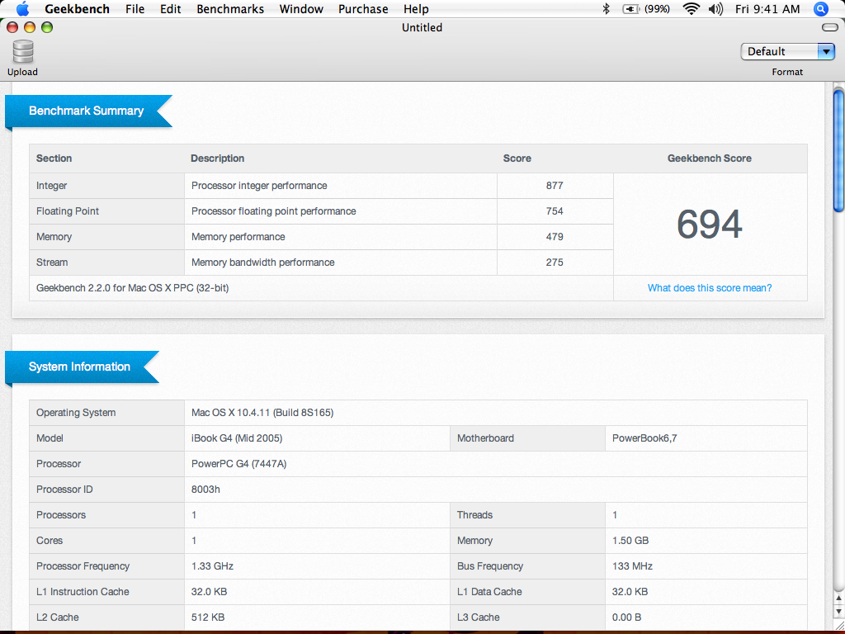The width and height of the screenshot is (845, 634).
Task: Click 'What does this score mean?' link
Action: coord(709,288)
